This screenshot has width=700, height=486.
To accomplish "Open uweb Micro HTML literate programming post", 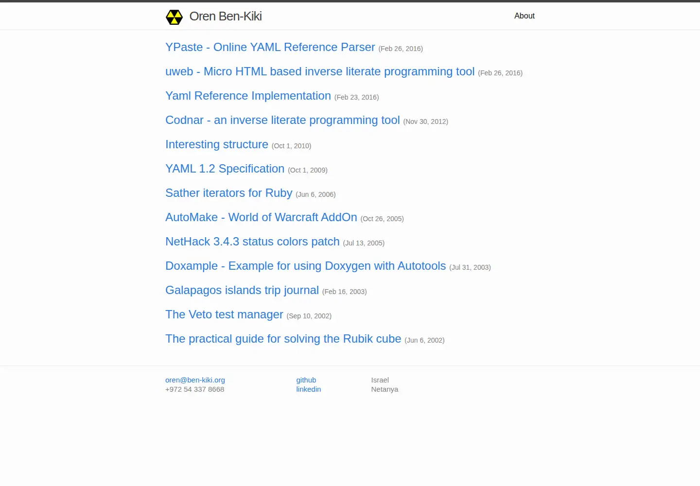I will click(320, 71).
